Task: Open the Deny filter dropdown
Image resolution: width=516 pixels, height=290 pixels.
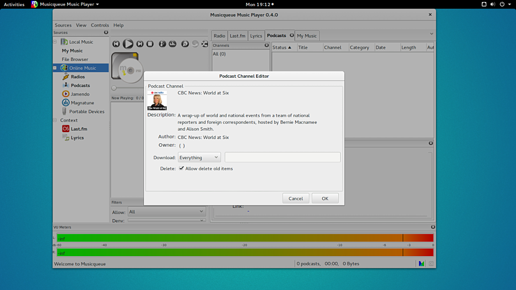Action: (x=167, y=220)
